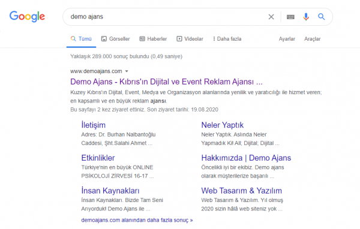This screenshot has width=360, height=229.
Task: Open Ayarlar settings menu
Action: pos(287,39)
